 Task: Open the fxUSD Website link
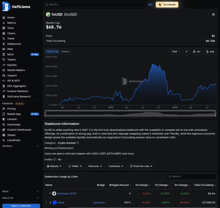(54, 166)
